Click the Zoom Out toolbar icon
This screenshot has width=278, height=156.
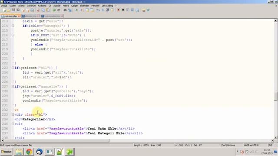click(x=81, y=10)
